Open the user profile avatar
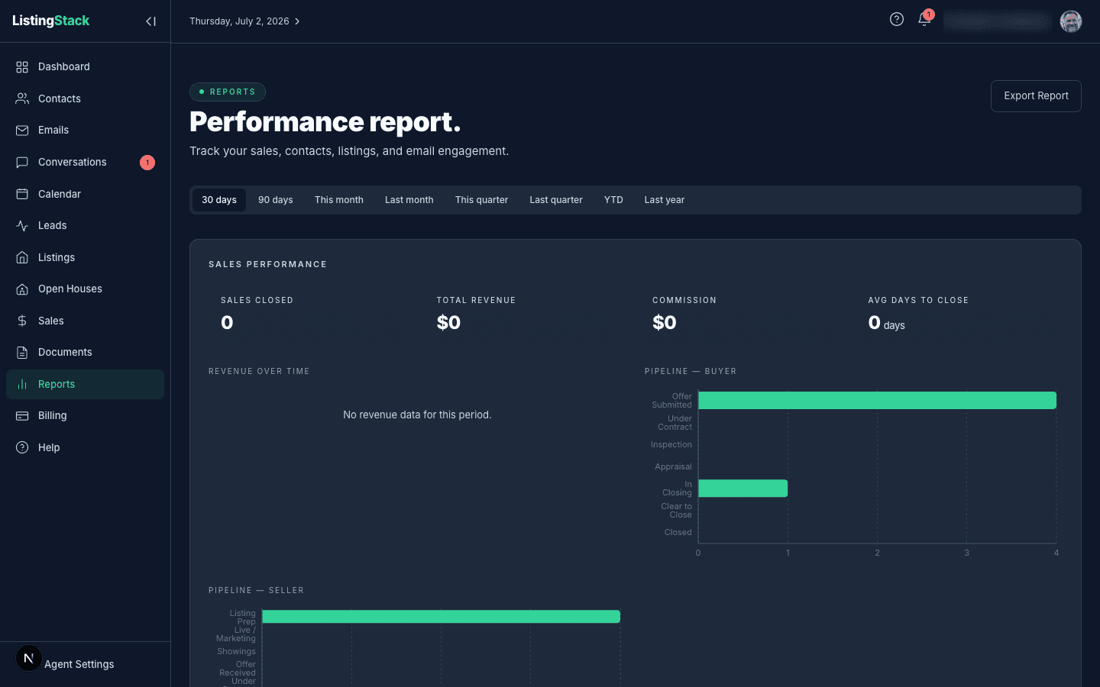 [x=1071, y=21]
